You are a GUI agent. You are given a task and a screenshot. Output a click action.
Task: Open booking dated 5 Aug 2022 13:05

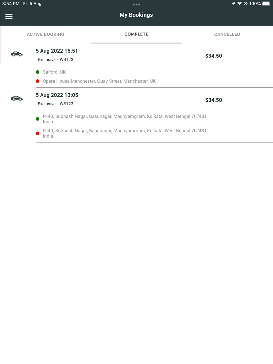point(57,95)
